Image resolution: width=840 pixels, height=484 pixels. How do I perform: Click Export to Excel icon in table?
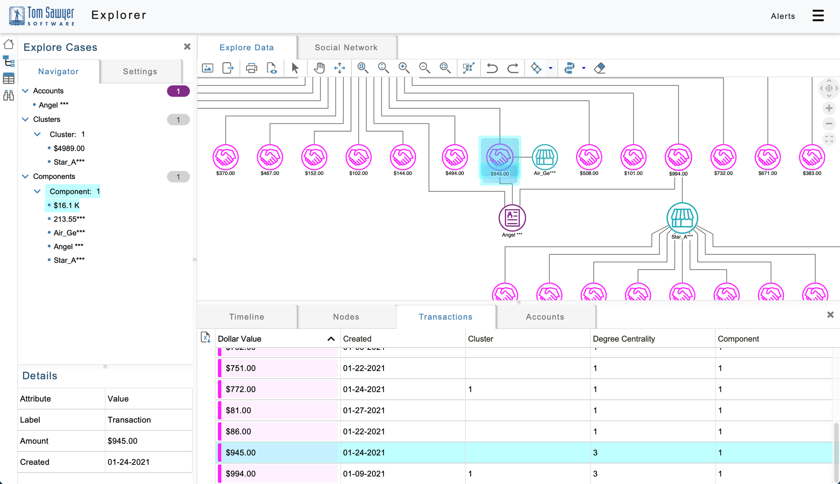205,338
